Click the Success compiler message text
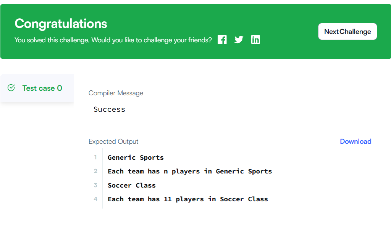Image resolution: width=391 pixels, height=236 pixels. pyautogui.click(x=109, y=109)
